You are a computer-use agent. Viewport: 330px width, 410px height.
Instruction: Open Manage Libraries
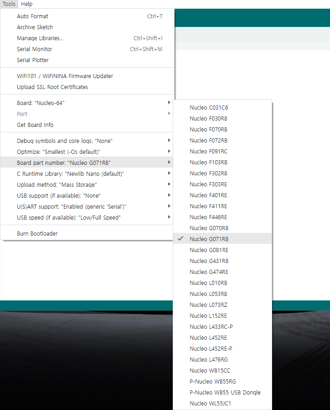87,38
